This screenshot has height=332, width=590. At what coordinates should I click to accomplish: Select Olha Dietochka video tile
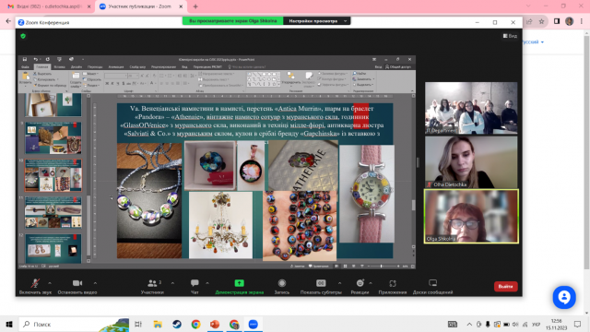tap(471, 162)
